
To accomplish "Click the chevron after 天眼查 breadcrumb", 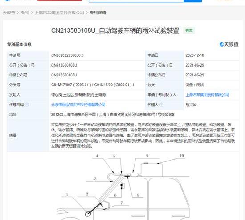I will (x=18, y=13).
